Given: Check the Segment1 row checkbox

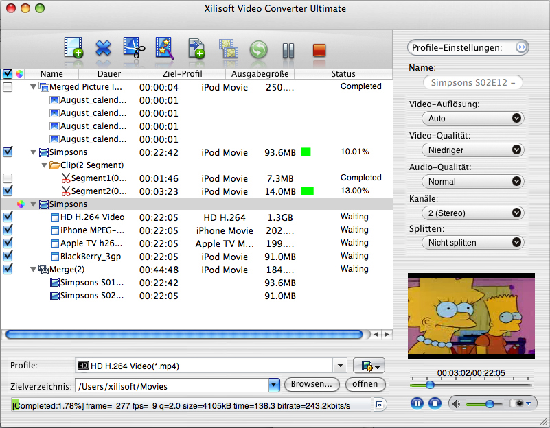Looking at the screenshot, I should coord(8,178).
